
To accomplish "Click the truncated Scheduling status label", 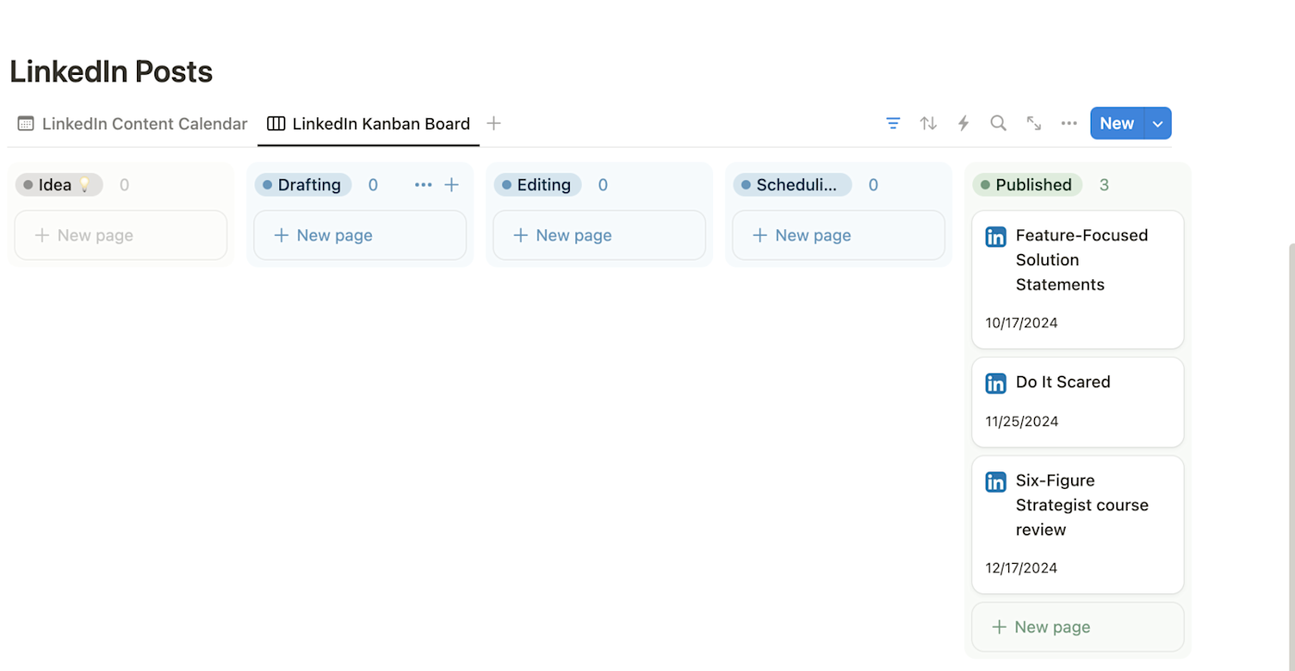I will click(x=793, y=185).
